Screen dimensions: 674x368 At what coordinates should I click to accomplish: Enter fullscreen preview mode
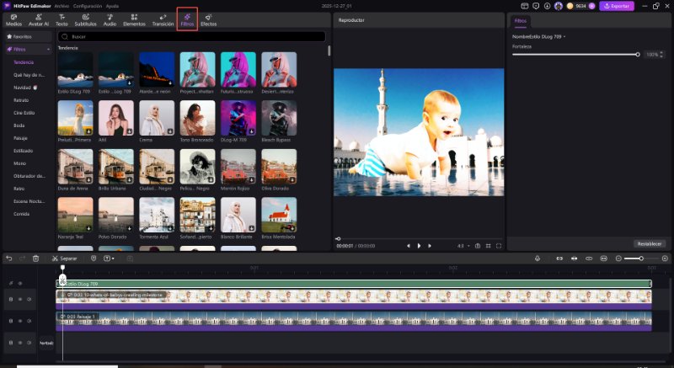(499, 246)
